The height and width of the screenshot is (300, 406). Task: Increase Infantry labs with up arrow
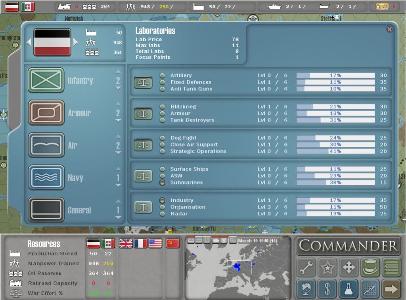click(118, 72)
